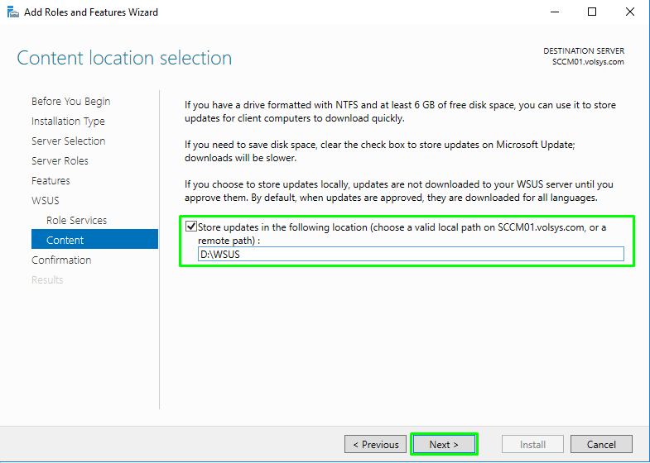650x463 pixels.
Task: Click the wizard icon in the title bar
Action: click(12, 12)
